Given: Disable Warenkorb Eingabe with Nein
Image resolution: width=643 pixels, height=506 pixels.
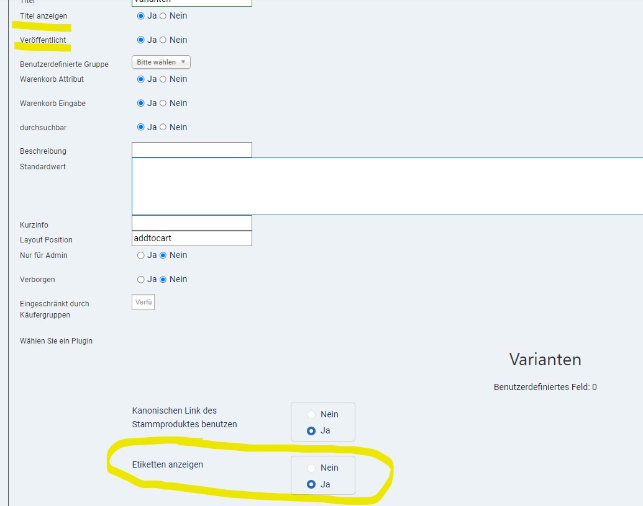Looking at the screenshot, I should click(x=163, y=104).
